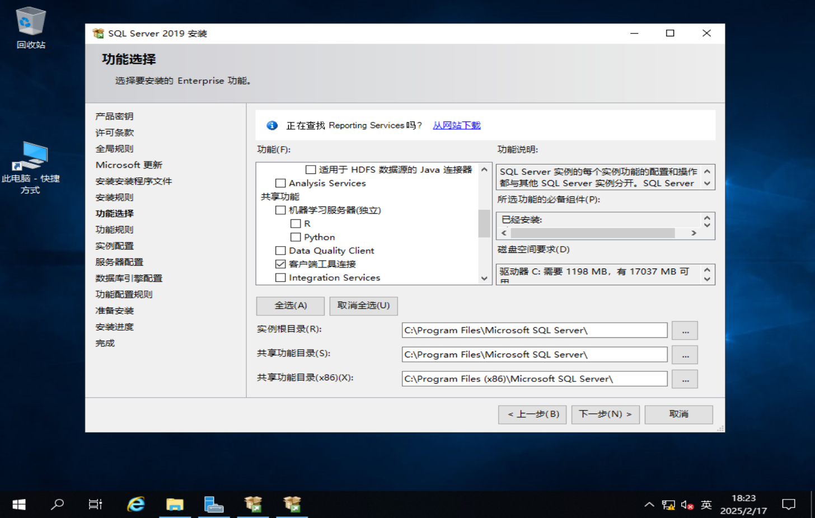Focus the 实例根目录(R) path field
The image size is (815, 518).
(x=535, y=331)
